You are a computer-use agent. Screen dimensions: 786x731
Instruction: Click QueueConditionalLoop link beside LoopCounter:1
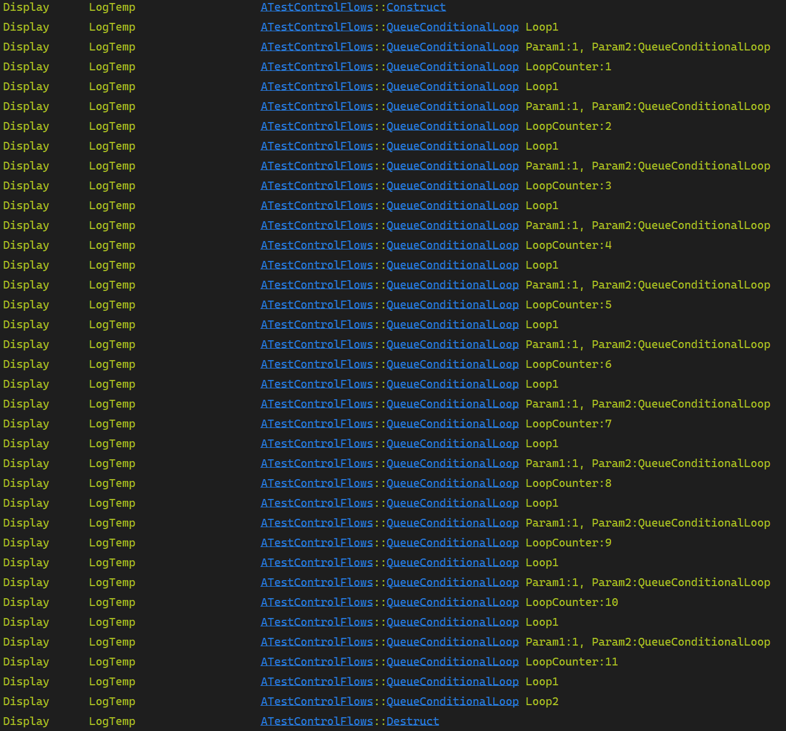pos(452,67)
